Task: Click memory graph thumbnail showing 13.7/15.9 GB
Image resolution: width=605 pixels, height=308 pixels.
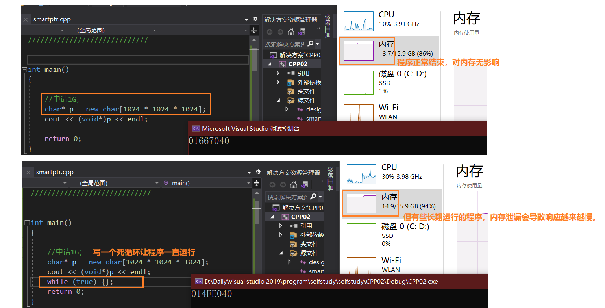Action: 359,50
